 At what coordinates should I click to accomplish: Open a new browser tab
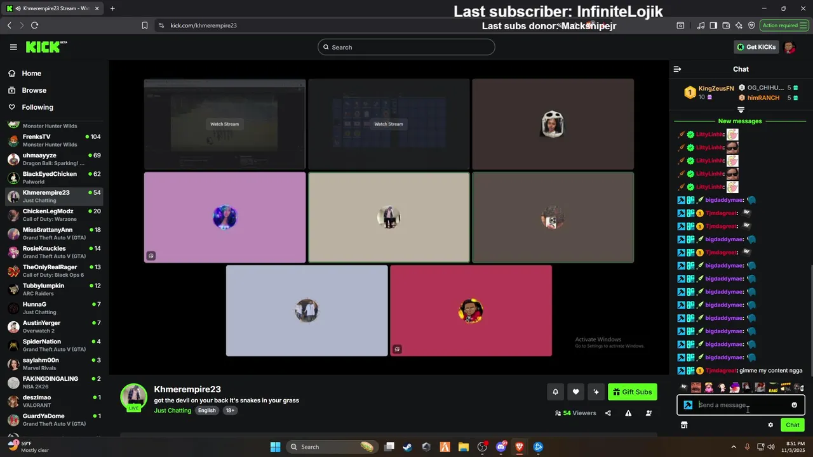click(x=112, y=8)
